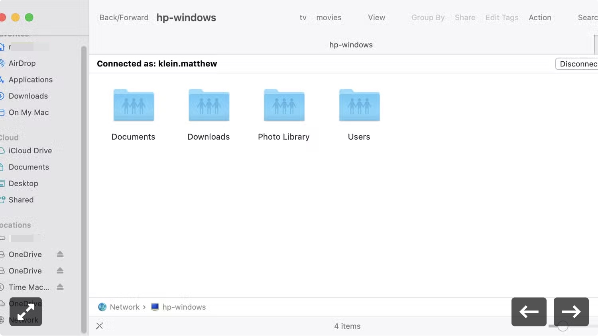The image size is (598, 336).
Task: Go to previous image with left arrow
Action: click(529, 312)
